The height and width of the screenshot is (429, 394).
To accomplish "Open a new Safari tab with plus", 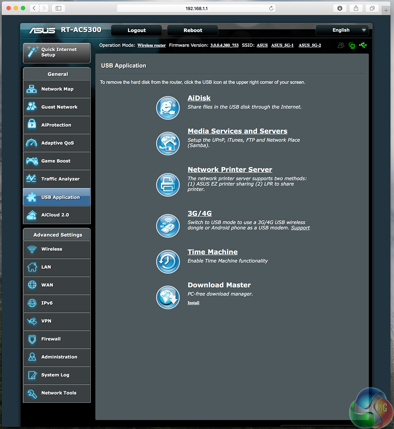I will tap(386, 10).
